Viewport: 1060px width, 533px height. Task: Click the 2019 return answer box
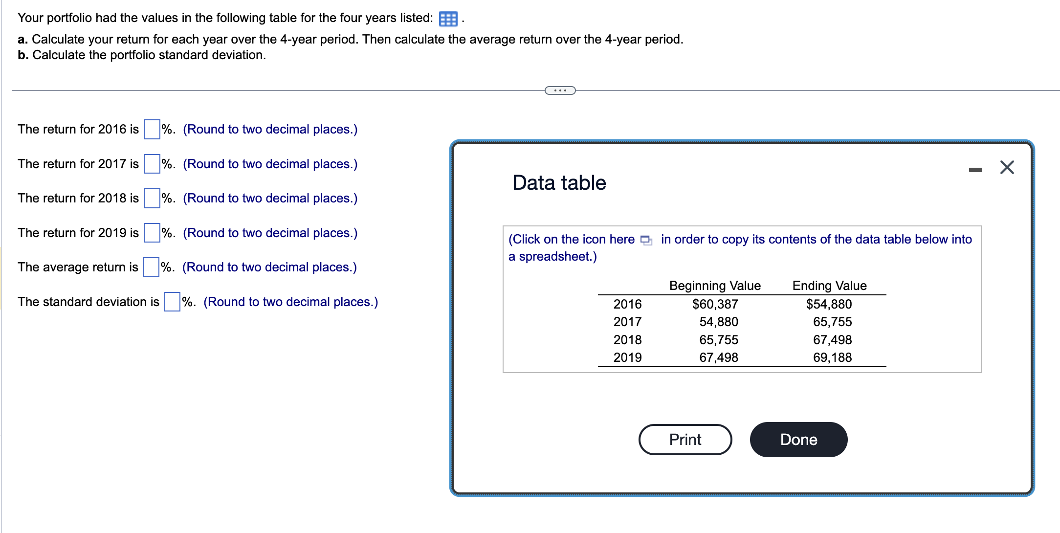pos(152,233)
